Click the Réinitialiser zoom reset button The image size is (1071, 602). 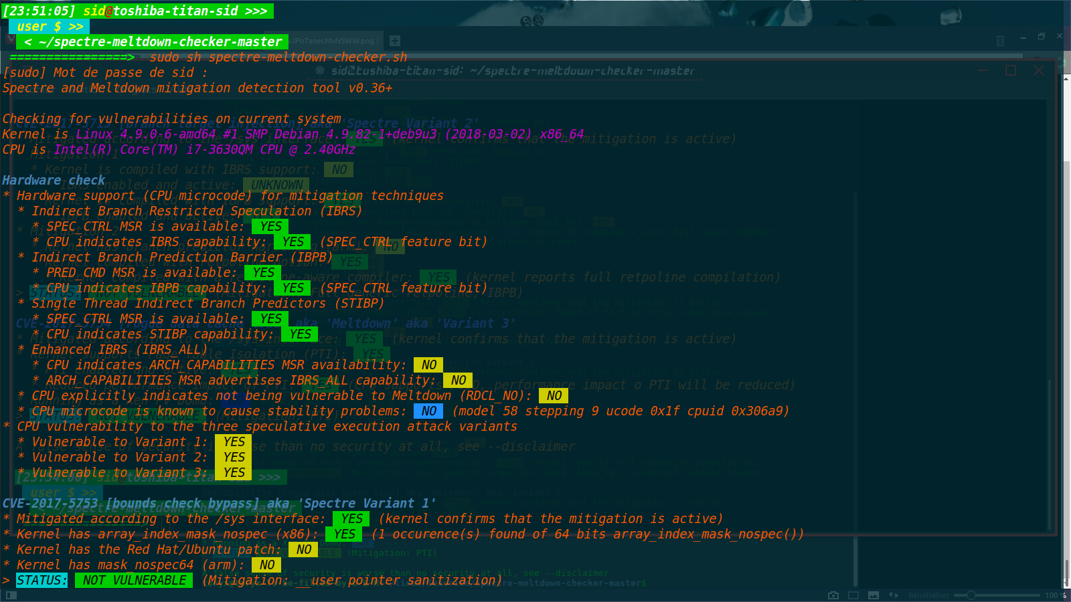928,595
